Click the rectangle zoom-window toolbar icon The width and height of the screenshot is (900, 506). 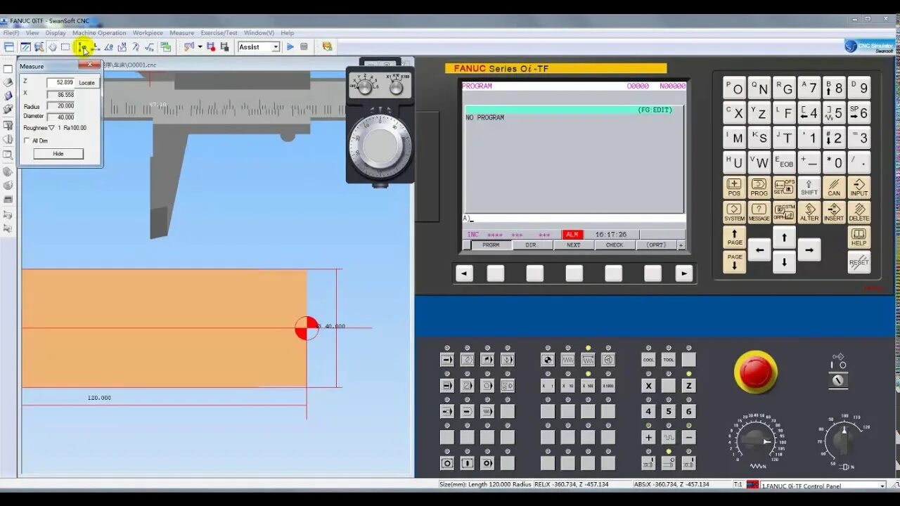(65, 47)
